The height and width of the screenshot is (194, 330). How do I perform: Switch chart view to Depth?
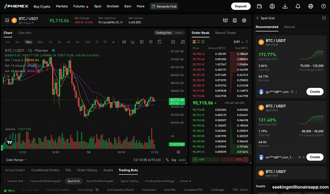[x=178, y=33]
